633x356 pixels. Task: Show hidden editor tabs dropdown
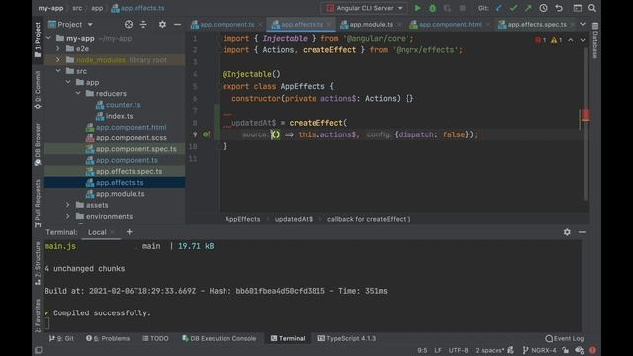coord(583,24)
